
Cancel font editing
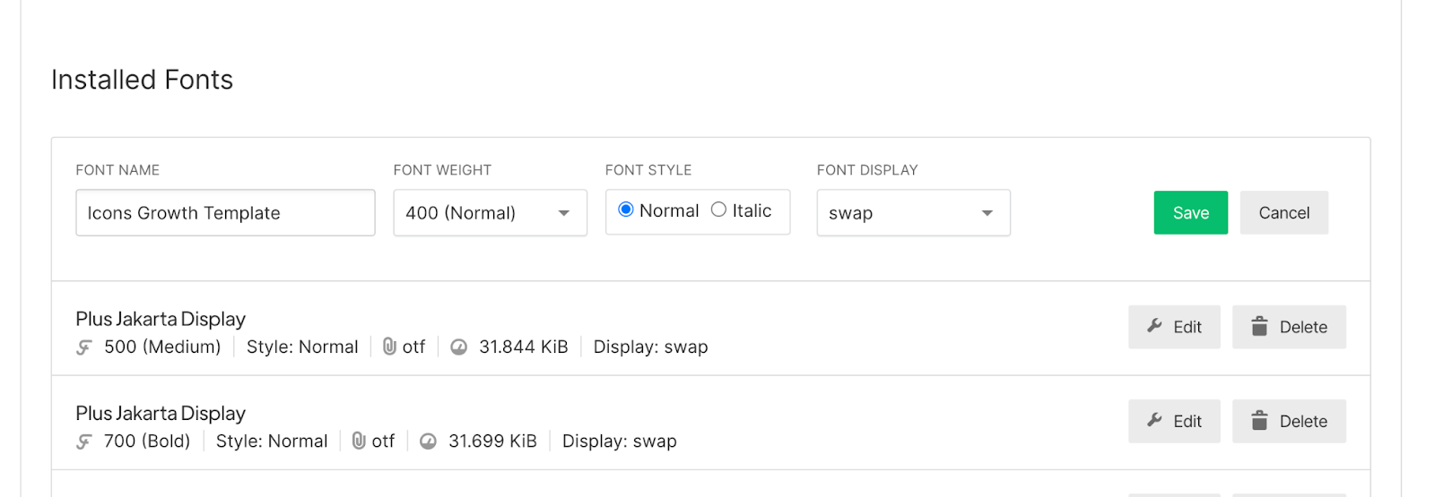1283,213
